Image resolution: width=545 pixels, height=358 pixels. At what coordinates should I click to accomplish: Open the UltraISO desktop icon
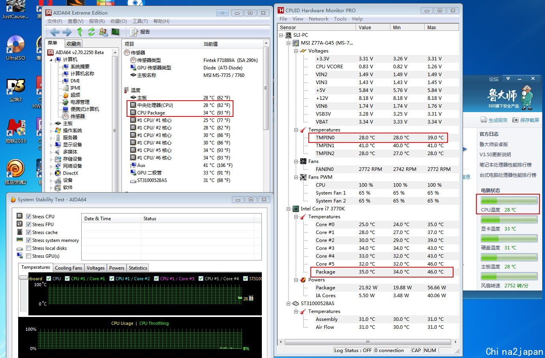15,47
